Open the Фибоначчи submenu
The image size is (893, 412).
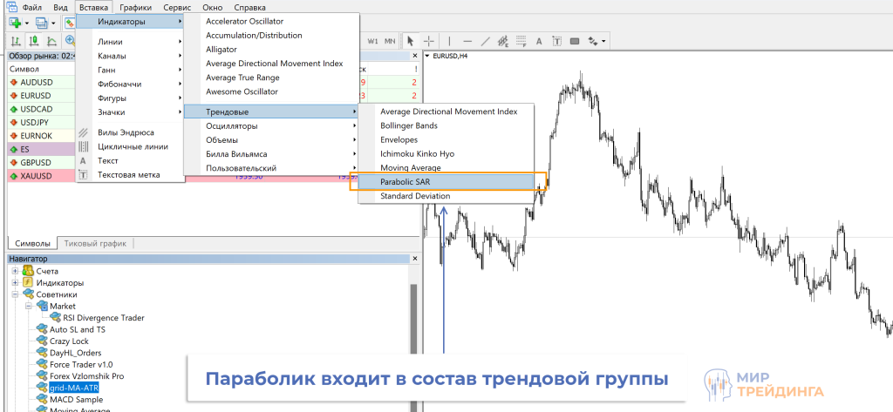click(x=130, y=84)
